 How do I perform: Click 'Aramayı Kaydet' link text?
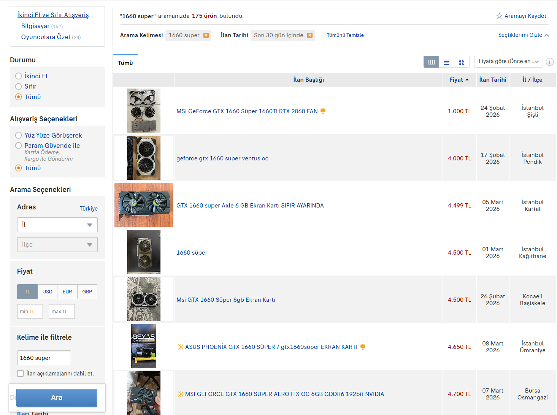525,16
